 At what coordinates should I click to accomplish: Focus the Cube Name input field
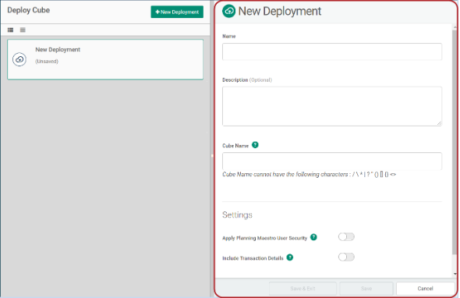tap(332, 161)
